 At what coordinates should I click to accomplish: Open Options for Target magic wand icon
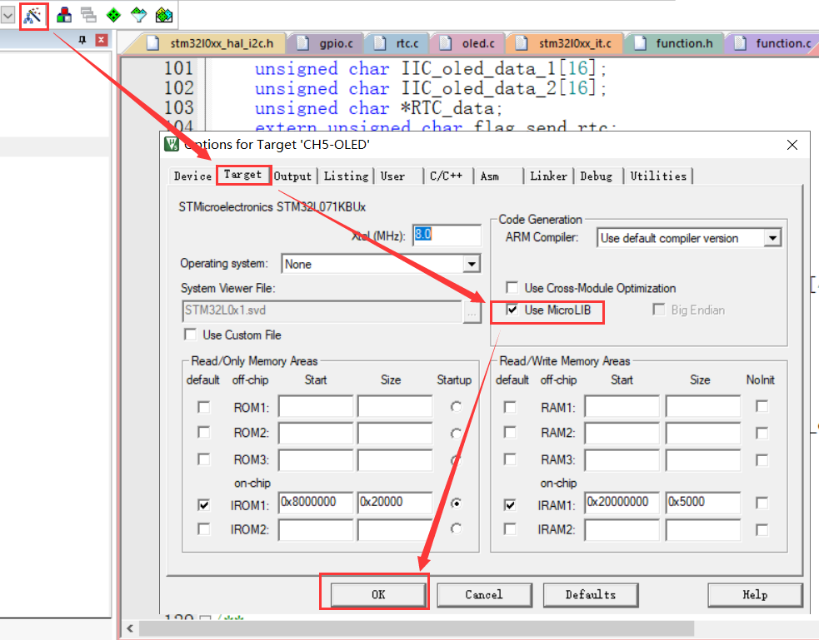32,16
